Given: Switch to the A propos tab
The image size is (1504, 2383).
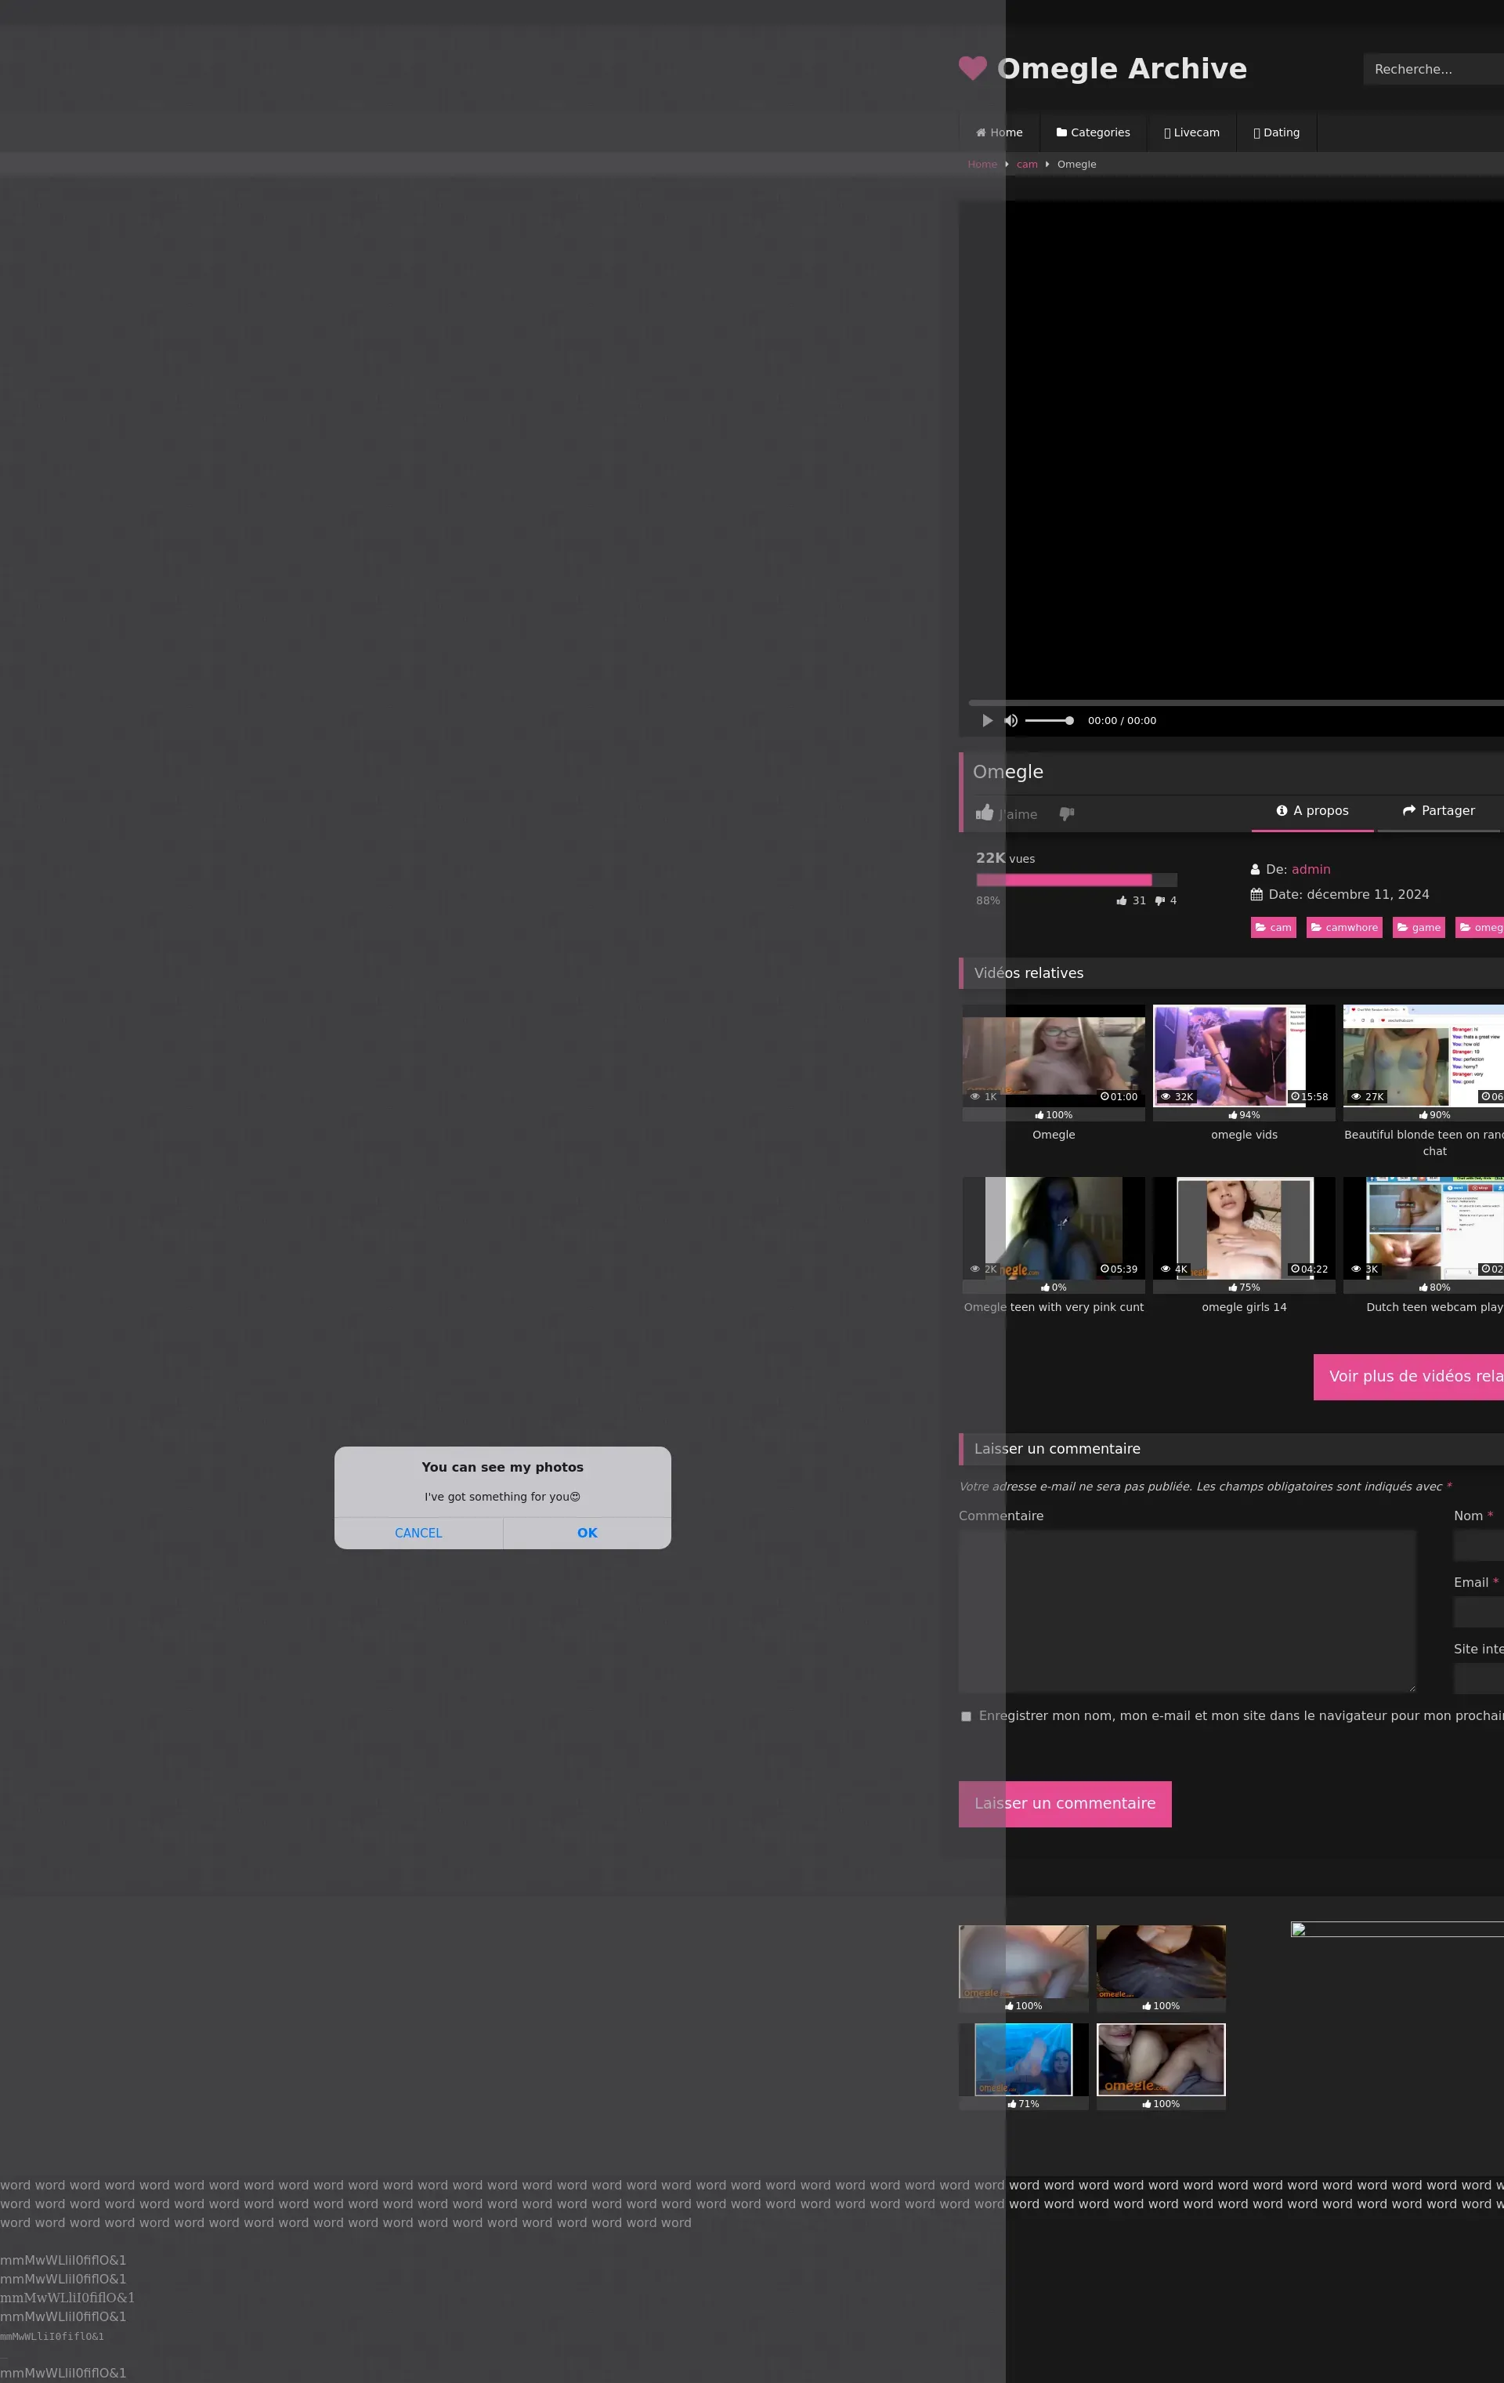Looking at the screenshot, I should click(x=1312, y=810).
